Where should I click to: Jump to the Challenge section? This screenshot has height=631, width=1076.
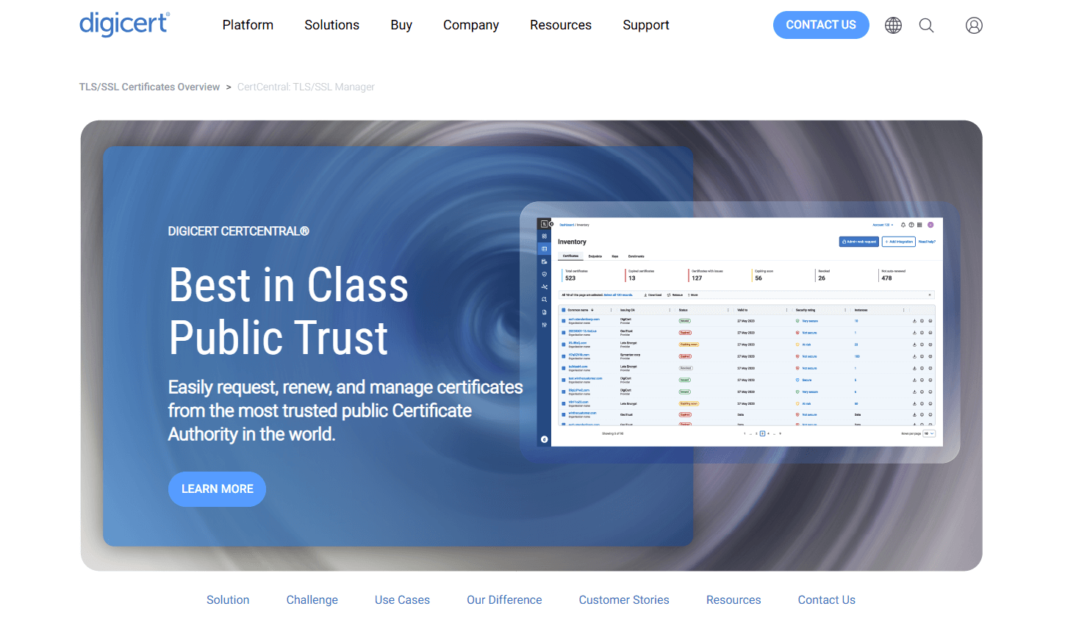[x=312, y=600]
